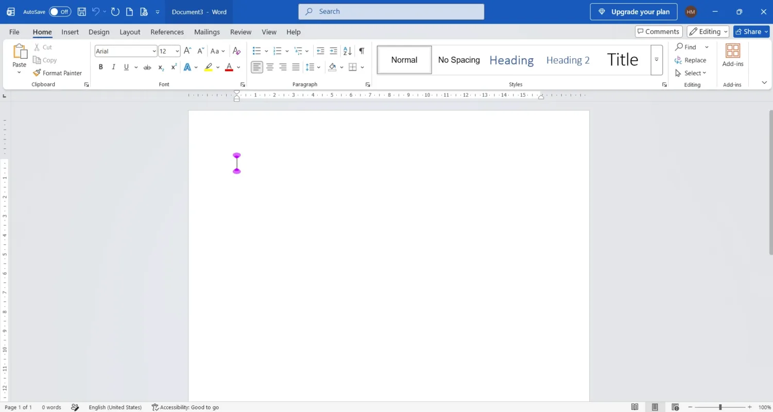This screenshot has width=773, height=412.
Task: Apply superscript formatting
Action: 174,67
